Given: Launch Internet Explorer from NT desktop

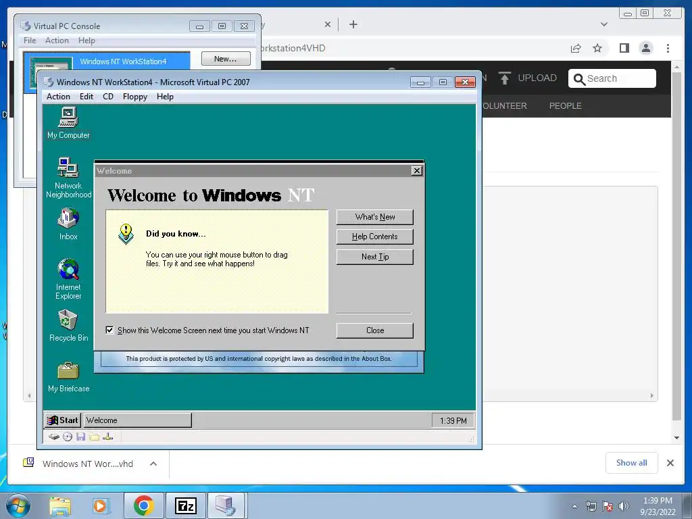Looking at the screenshot, I should click(x=68, y=279).
